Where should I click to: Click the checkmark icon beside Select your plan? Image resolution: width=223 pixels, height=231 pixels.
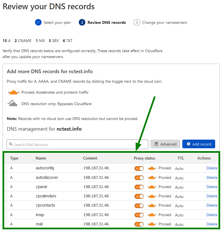coord(38,22)
